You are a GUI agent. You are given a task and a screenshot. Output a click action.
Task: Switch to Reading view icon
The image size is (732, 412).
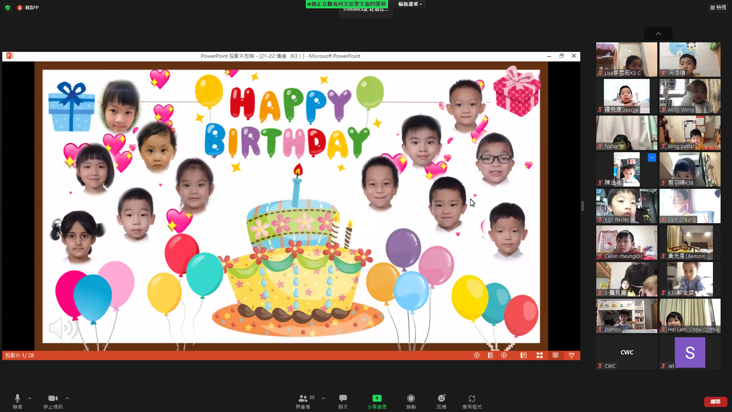(x=555, y=355)
